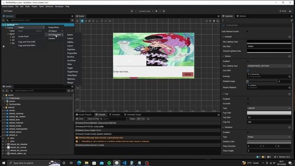
Task: Collapse the Fog section
Action: 223,94
